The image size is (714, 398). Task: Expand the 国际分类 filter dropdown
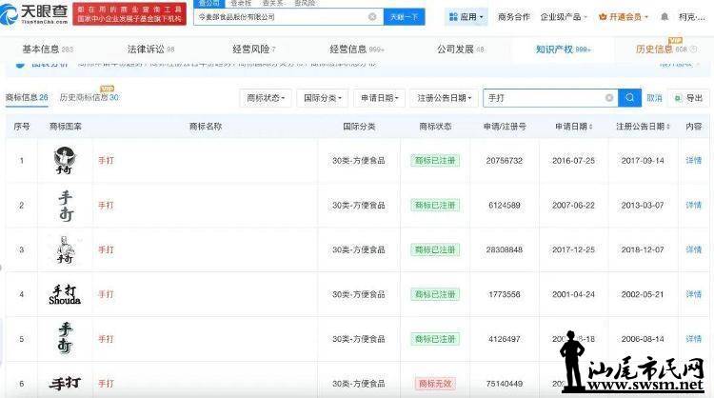pos(324,98)
